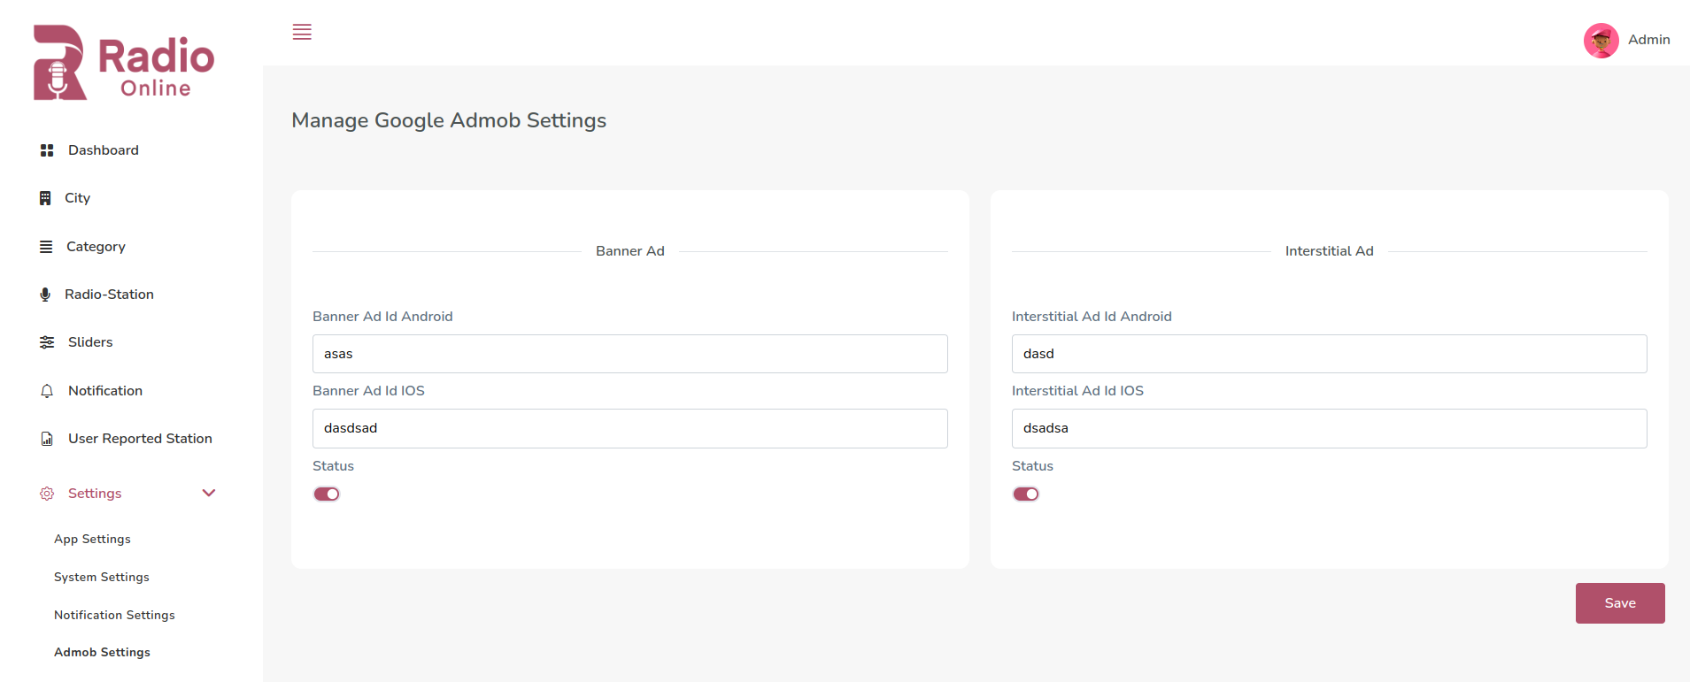Viewport: 1690px width, 682px height.
Task: Open the Dashboard menu item
Action: click(x=104, y=150)
